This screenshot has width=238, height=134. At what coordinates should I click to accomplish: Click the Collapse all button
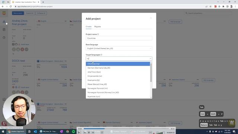[x=41, y=13]
